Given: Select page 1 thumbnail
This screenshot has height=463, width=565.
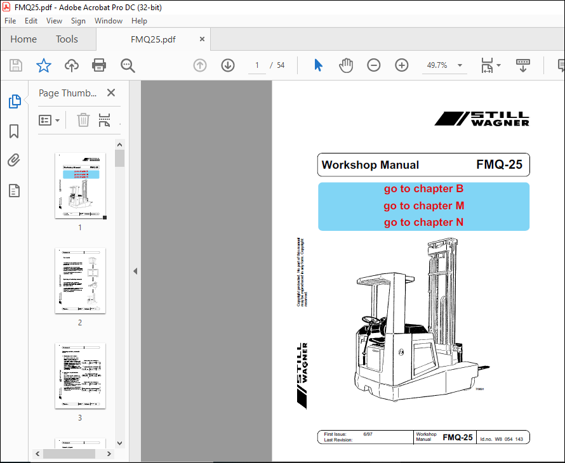Looking at the screenshot, I should 80,185.
